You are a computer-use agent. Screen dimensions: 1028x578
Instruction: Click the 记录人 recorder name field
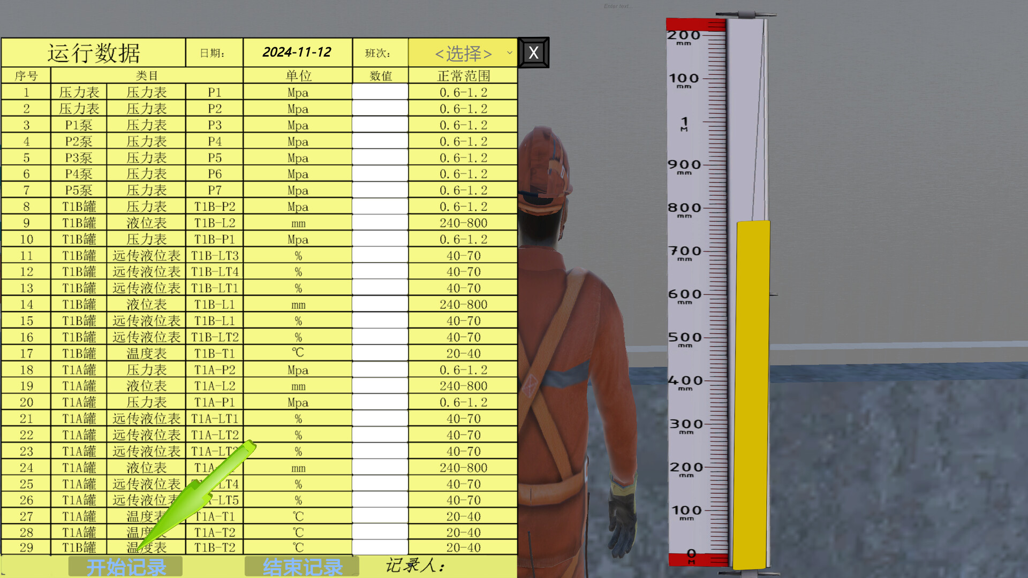(482, 566)
